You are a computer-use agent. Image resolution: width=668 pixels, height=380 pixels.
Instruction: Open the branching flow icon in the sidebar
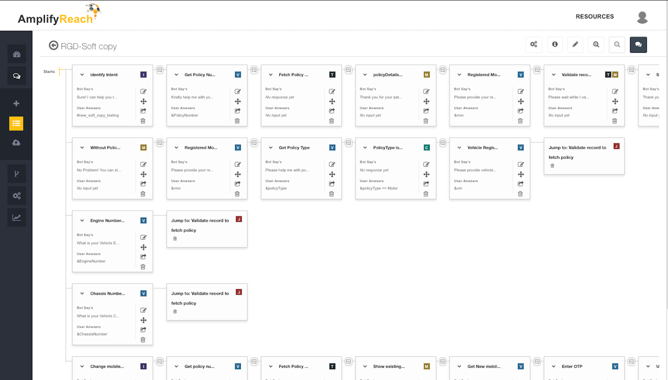point(16,173)
